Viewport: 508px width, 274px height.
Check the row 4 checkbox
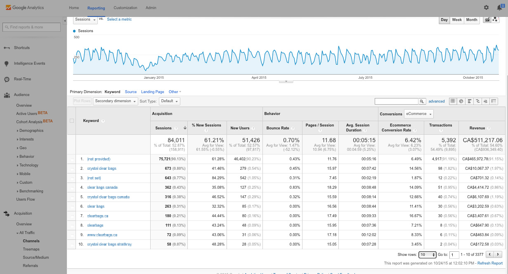tap(72, 187)
